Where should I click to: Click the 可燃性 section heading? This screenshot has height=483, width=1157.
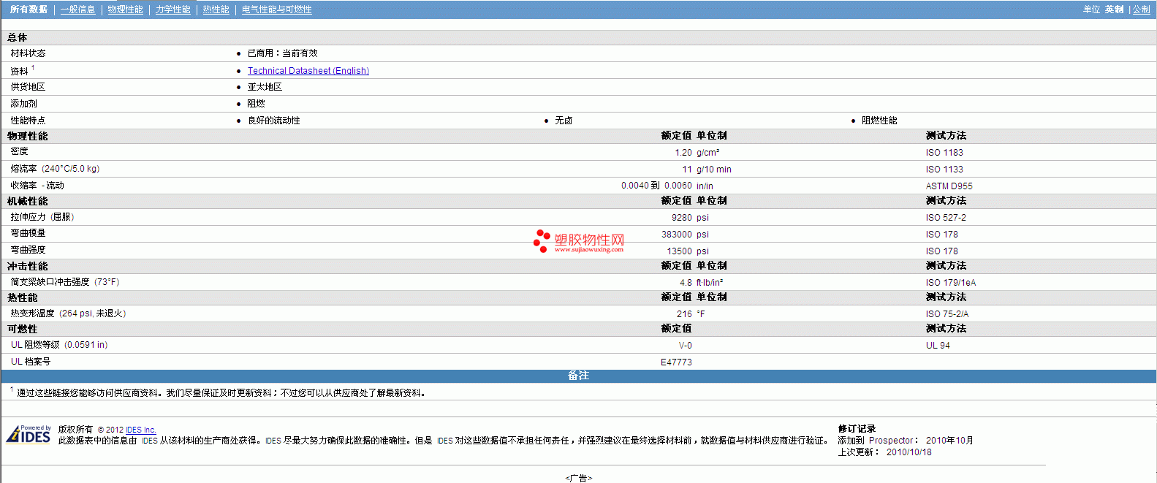(22, 329)
